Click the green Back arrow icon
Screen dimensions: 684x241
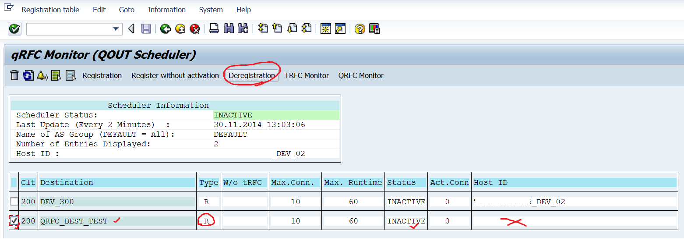click(165, 29)
